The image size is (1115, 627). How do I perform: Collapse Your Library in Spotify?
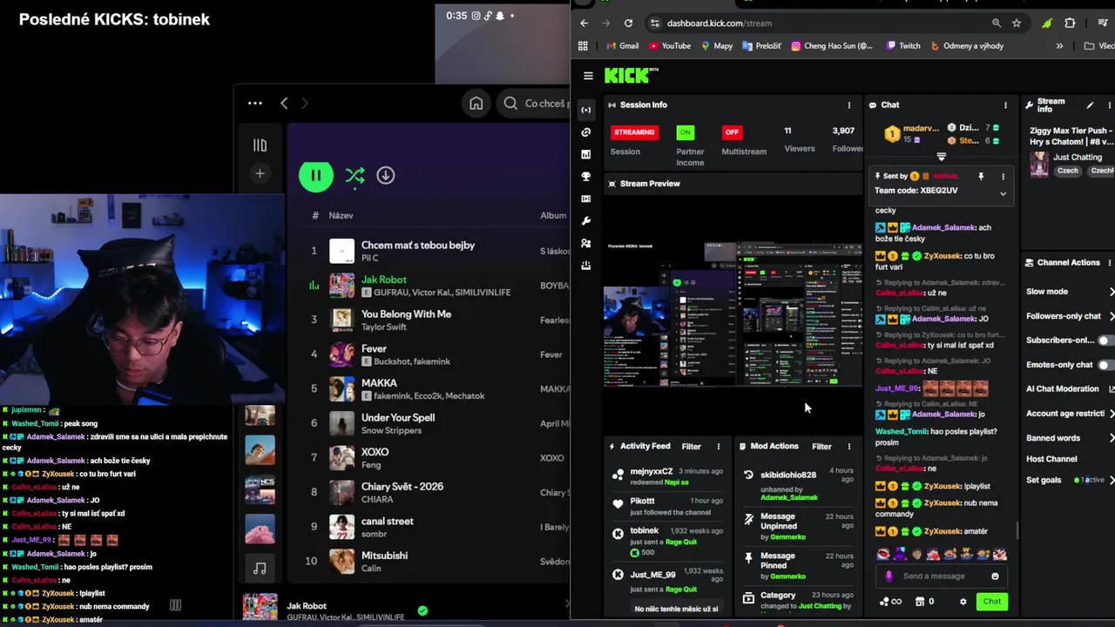click(260, 145)
